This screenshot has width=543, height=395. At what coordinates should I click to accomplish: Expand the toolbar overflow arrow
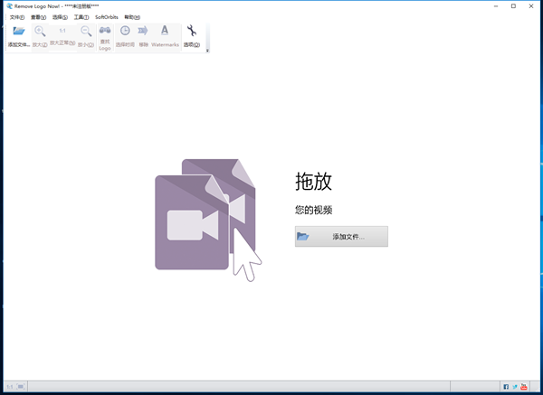[208, 51]
